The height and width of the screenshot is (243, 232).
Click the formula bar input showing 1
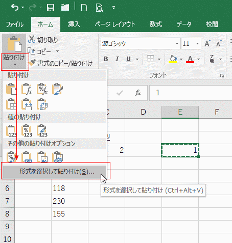191,93
